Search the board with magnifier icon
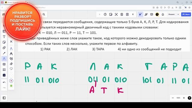This screenshot has height=108, width=192. (44, 14)
